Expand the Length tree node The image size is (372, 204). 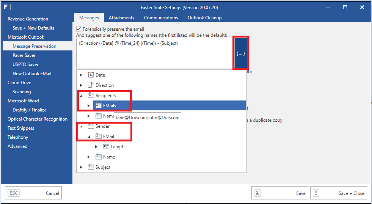96,147
